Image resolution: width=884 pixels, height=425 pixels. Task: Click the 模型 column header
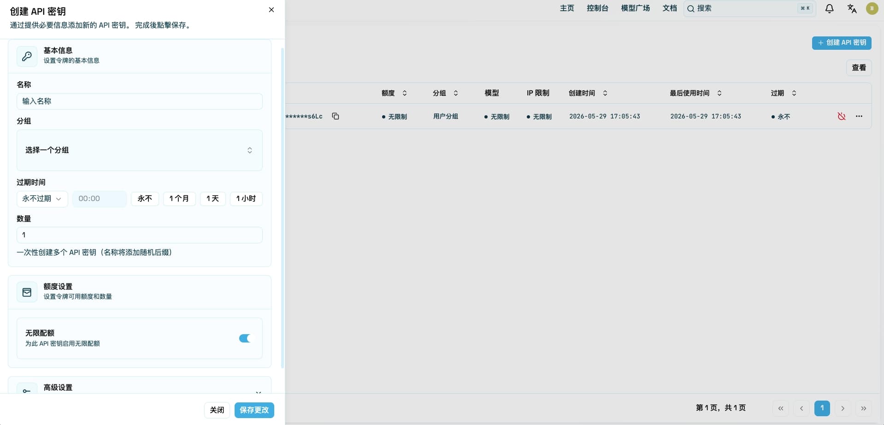492,93
